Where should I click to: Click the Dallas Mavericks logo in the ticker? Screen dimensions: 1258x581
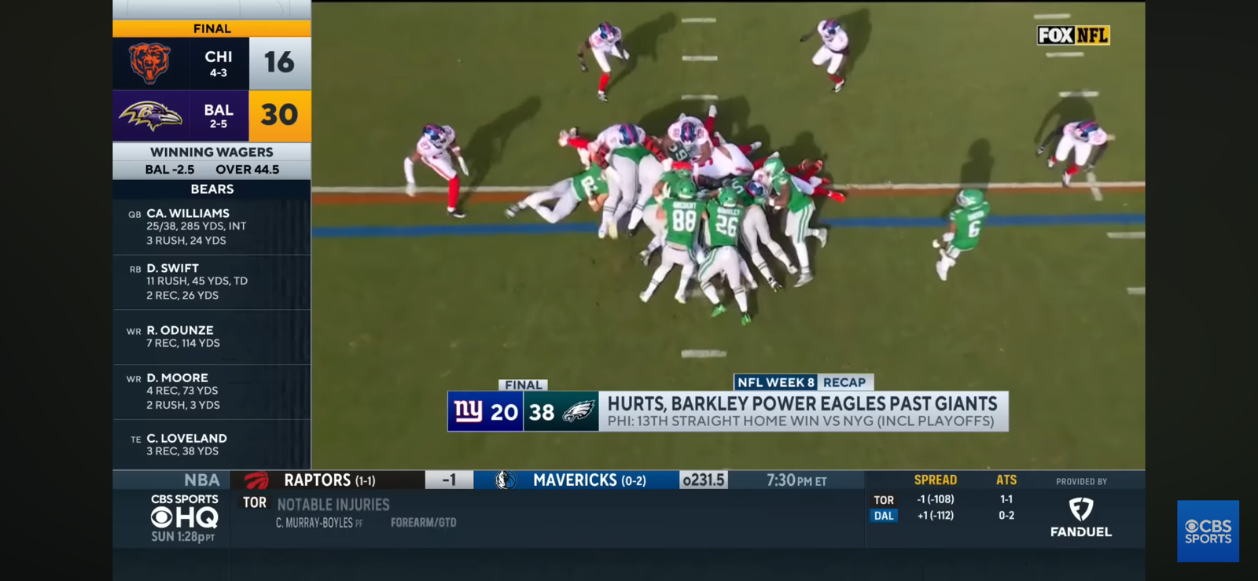click(x=505, y=480)
